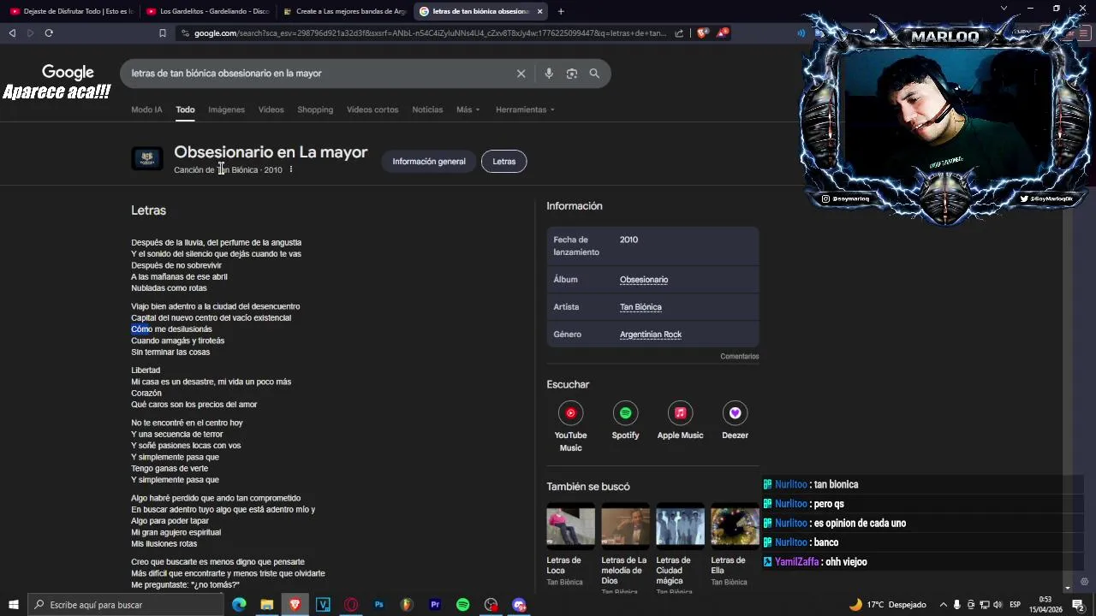The height and width of the screenshot is (616, 1096).
Task: Open Photoshop from taskbar
Action: [x=378, y=605]
